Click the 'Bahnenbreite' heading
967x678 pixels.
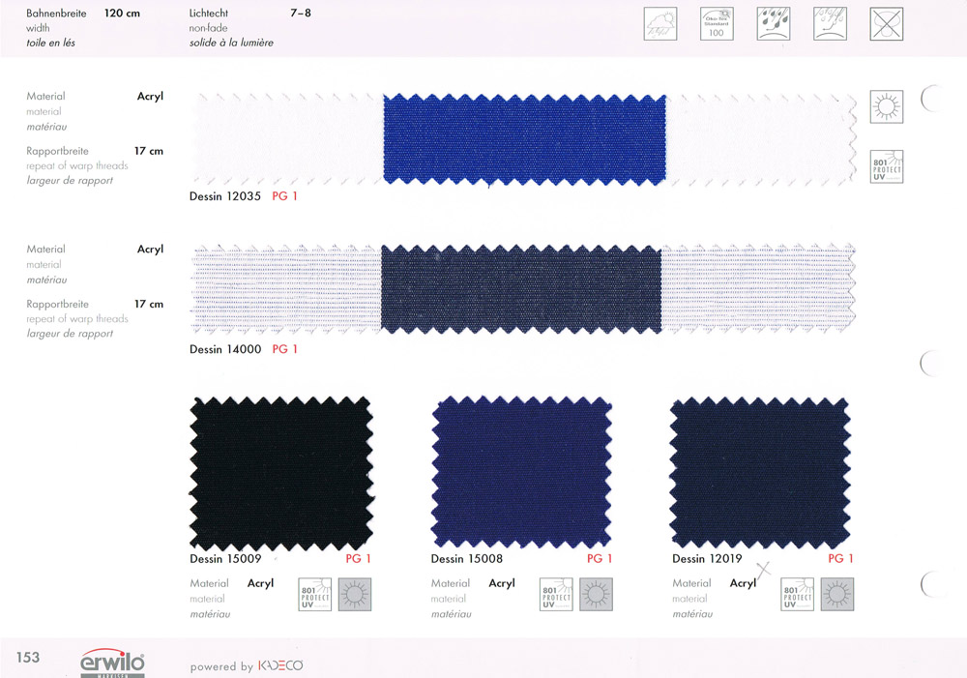coord(56,13)
